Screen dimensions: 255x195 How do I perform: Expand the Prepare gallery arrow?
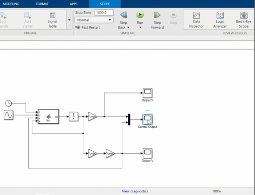69,20
